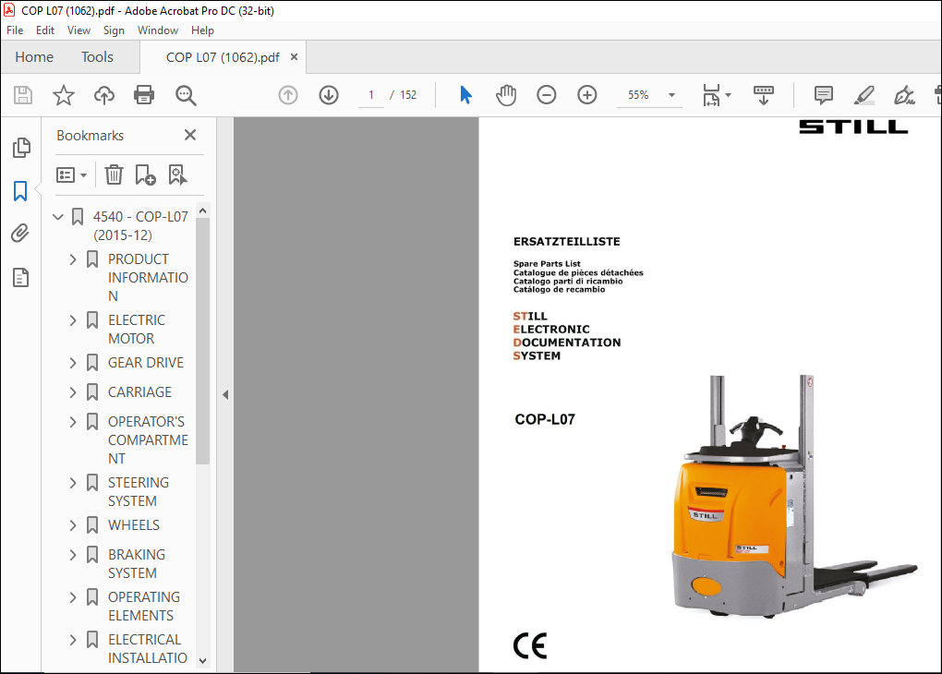The height and width of the screenshot is (674, 942).
Task: Expand the CARRIAGE bookmark
Action: pos(73,392)
